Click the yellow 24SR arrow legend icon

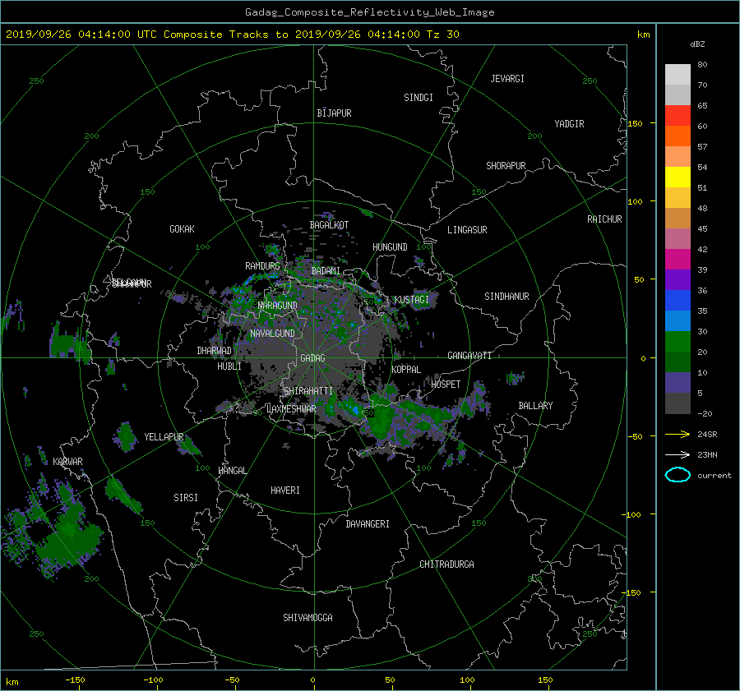tap(678, 434)
